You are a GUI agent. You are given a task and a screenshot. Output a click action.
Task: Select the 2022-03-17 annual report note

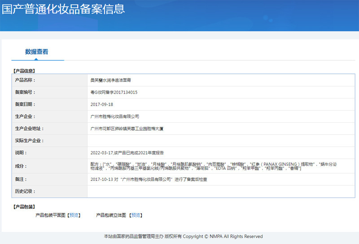coord(127,153)
